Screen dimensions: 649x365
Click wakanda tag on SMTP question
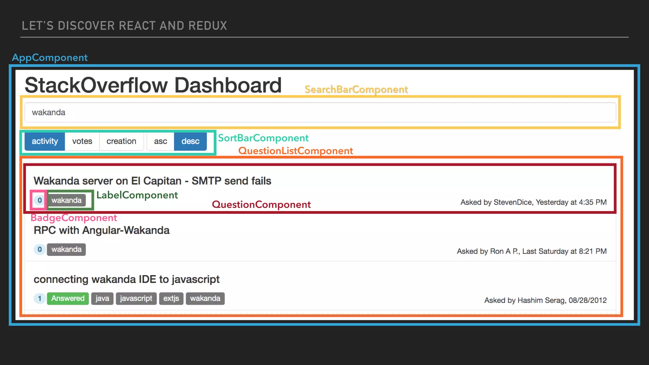(66, 200)
